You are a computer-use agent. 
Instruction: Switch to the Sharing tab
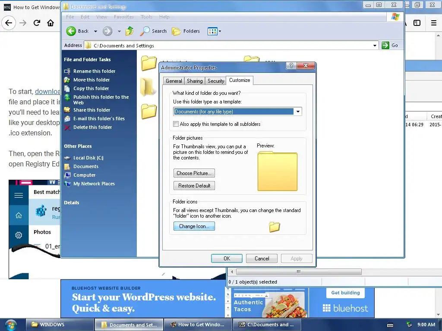(x=195, y=81)
